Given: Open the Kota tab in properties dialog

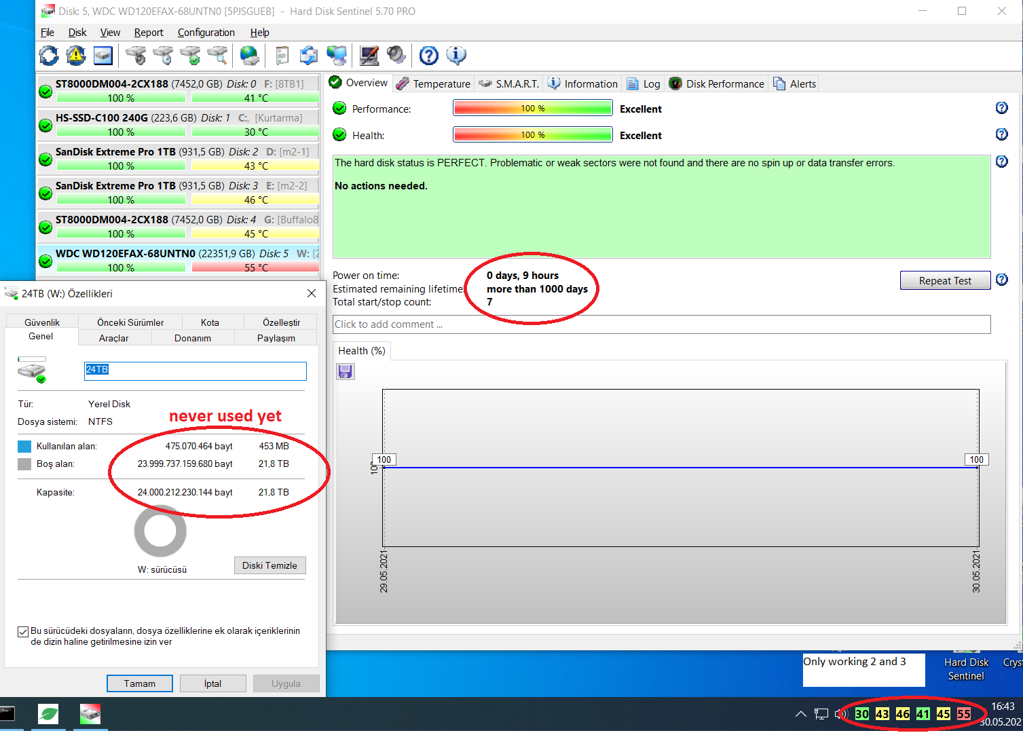Looking at the screenshot, I should coord(210,322).
